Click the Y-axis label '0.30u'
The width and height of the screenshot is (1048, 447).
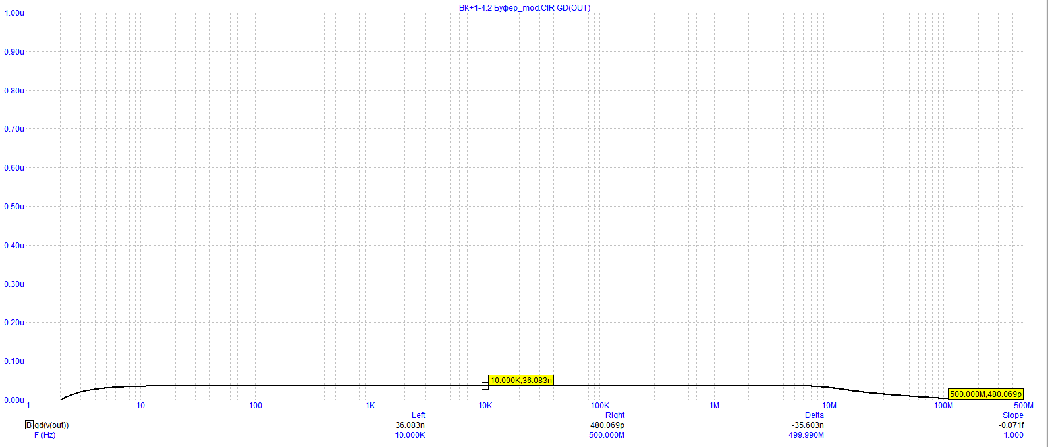14,284
